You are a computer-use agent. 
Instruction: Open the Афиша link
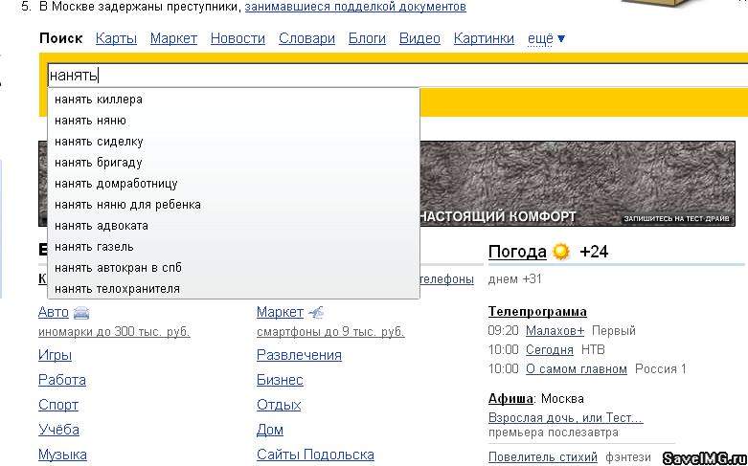pyautogui.click(x=510, y=398)
